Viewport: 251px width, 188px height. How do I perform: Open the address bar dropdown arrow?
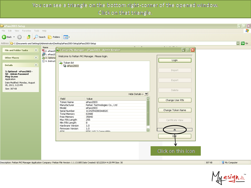[x=238, y=43]
